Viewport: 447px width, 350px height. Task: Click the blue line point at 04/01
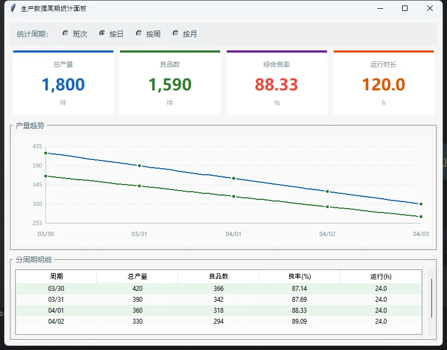click(x=233, y=178)
